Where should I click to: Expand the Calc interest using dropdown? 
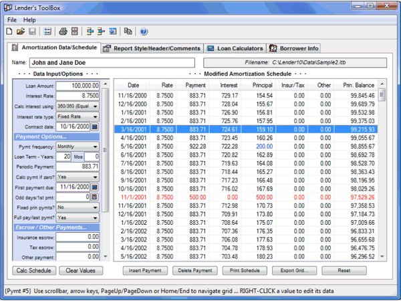click(95, 106)
